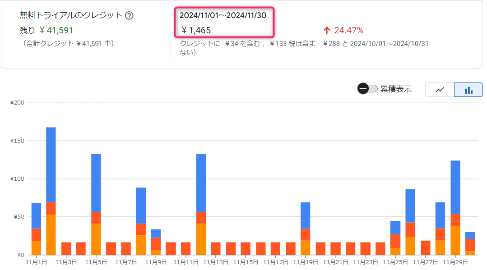Switch to the bar chart view
487x270 pixels.
pos(468,90)
